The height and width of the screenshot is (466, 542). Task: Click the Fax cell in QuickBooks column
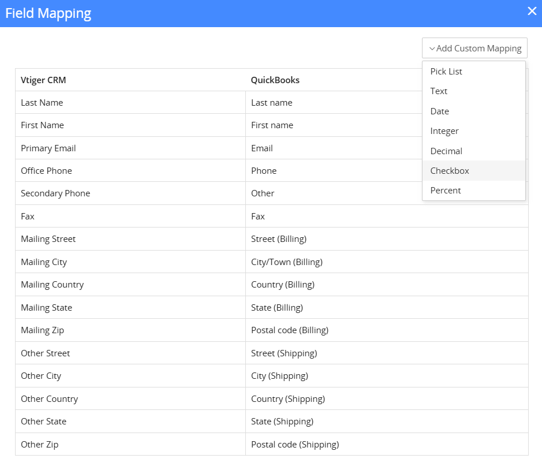click(387, 217)
